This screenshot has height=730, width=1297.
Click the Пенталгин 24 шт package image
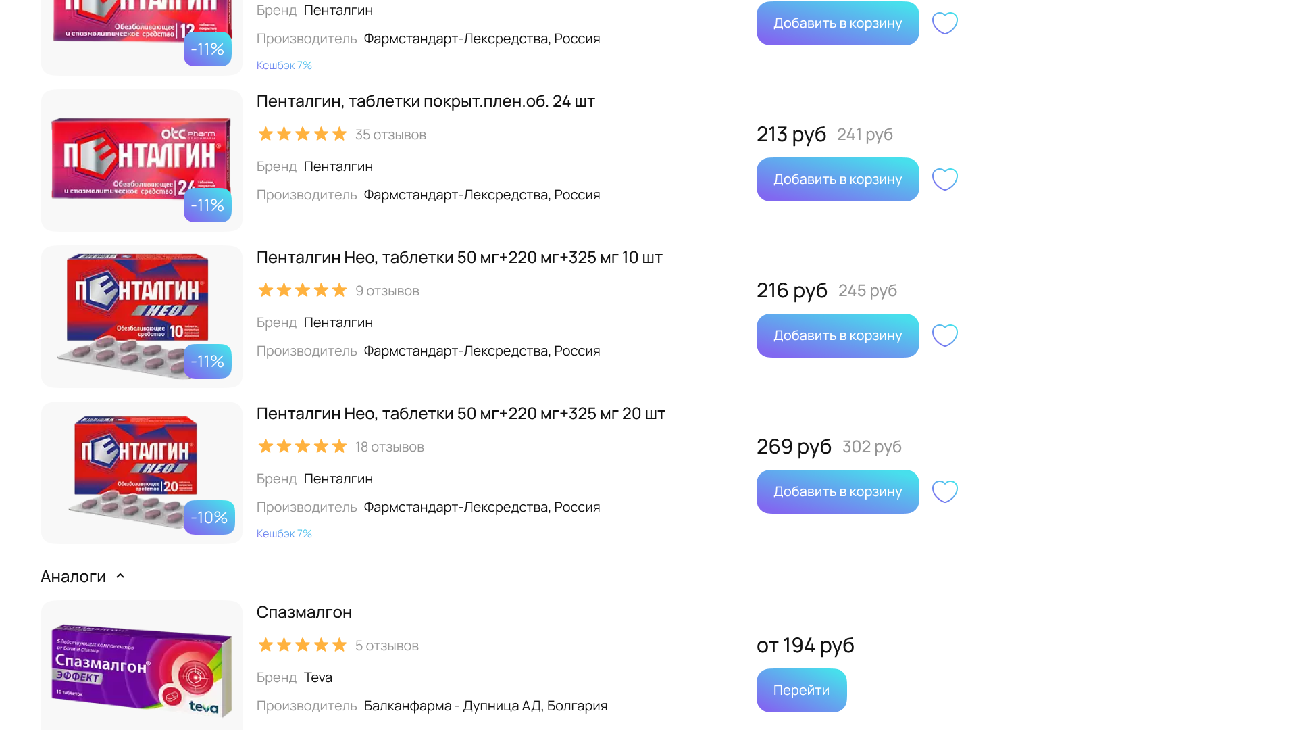(141, 160)
